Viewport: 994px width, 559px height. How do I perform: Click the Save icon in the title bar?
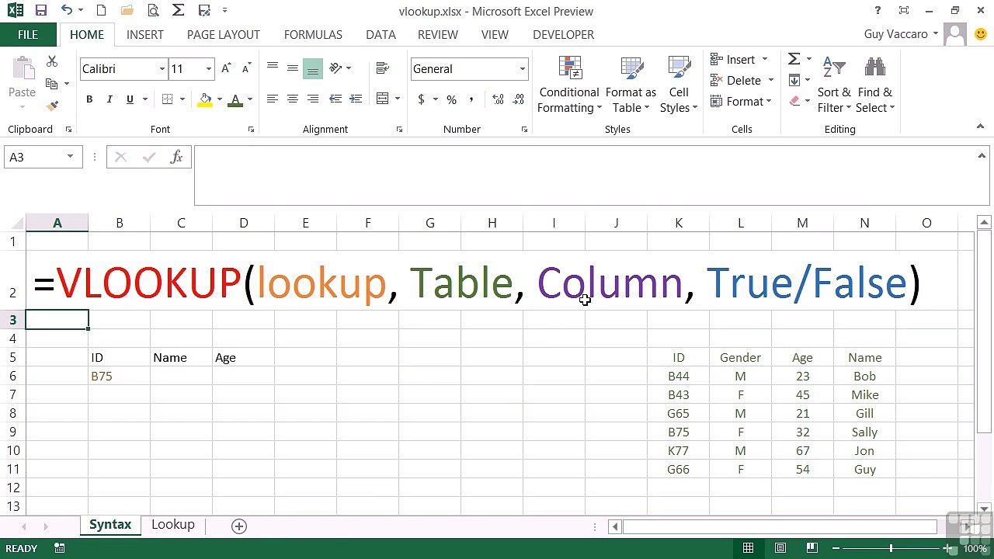pos(41,11)
